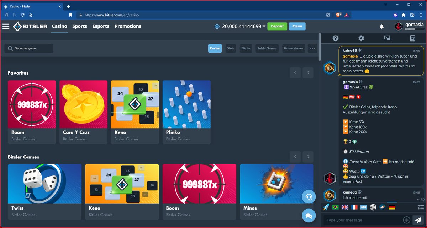This screenshot has height=228, width=427.
Task: Go to Esports section
Action: [101, 26]
